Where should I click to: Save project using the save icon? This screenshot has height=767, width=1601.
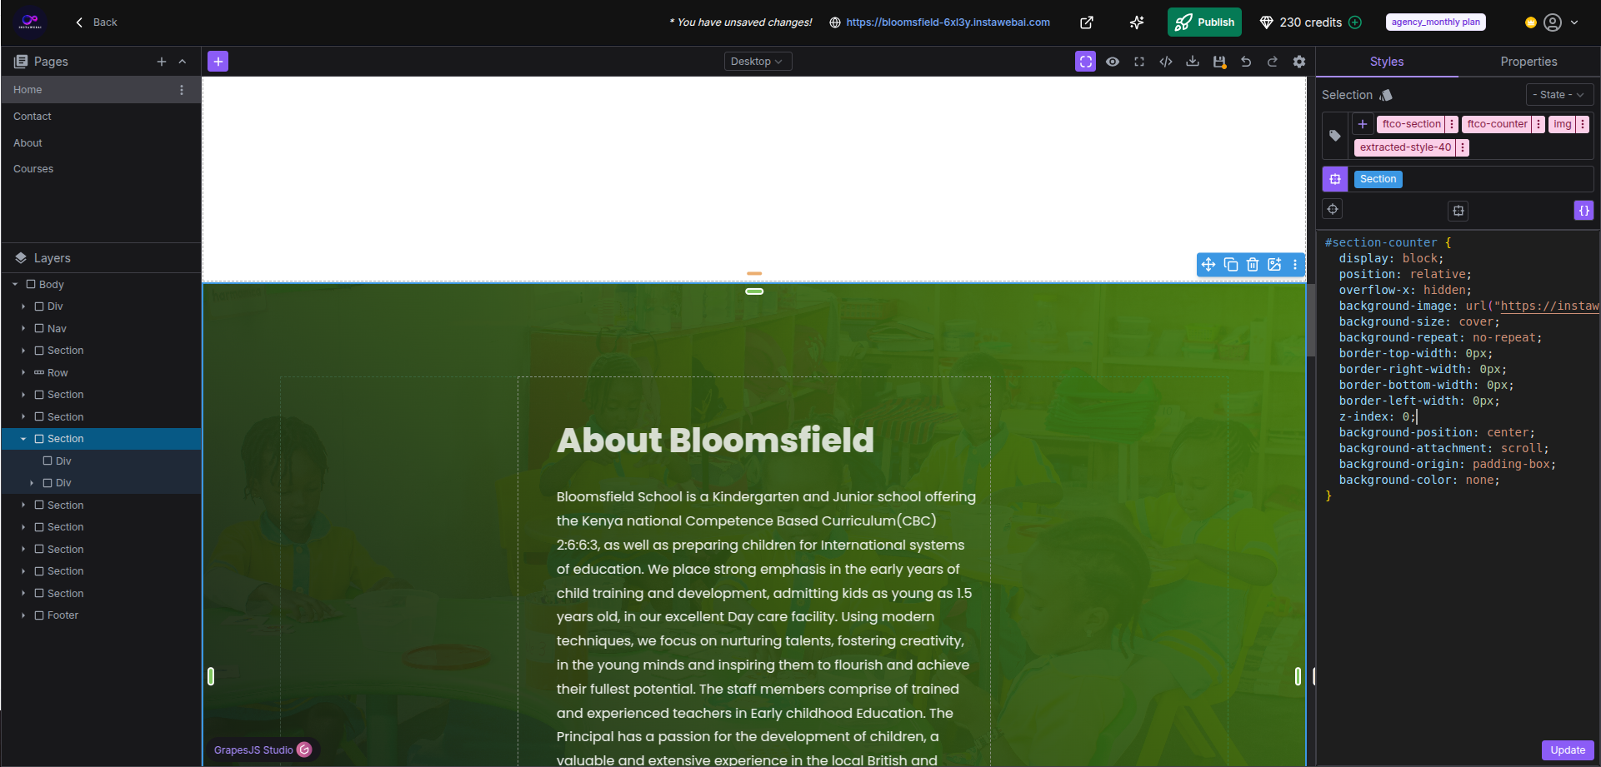point(1219,61)
